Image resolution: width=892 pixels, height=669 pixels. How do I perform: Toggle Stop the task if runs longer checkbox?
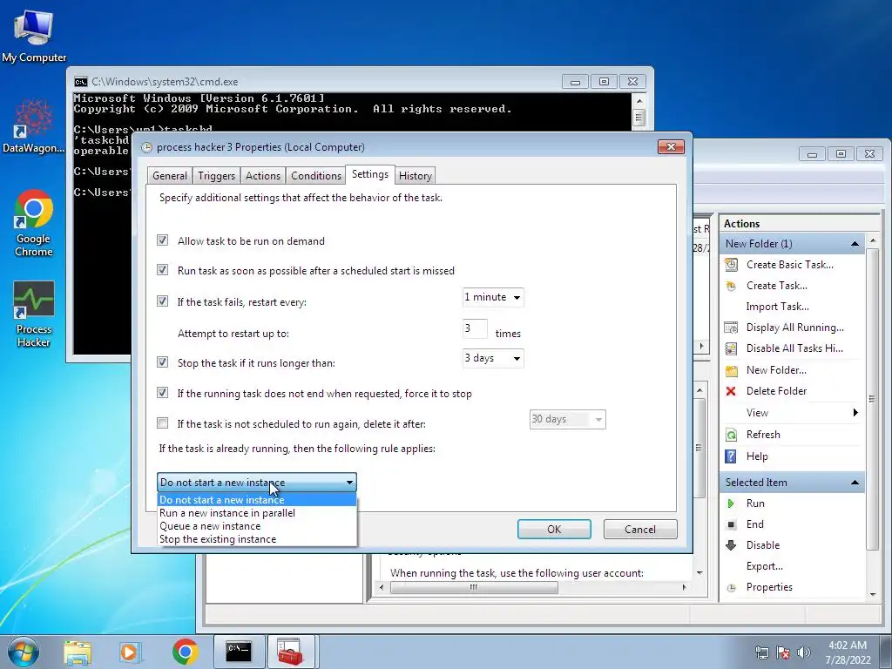pyautogui.click(x=163, y=362)
